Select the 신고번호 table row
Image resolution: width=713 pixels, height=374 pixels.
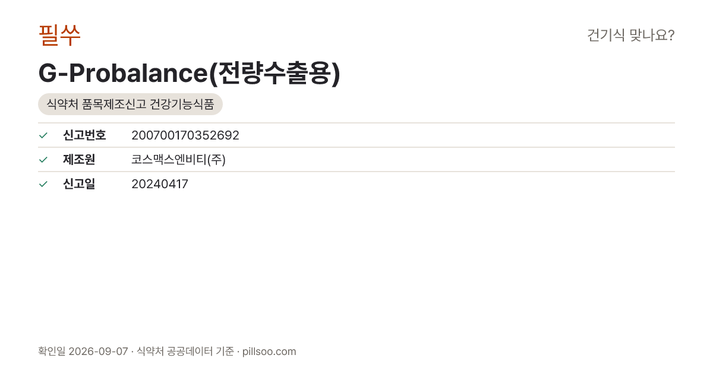tap(356, 135)
